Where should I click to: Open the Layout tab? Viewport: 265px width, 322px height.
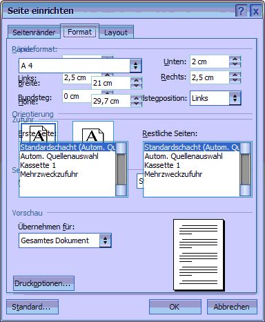pyautogui.click(x=116, y=32)
